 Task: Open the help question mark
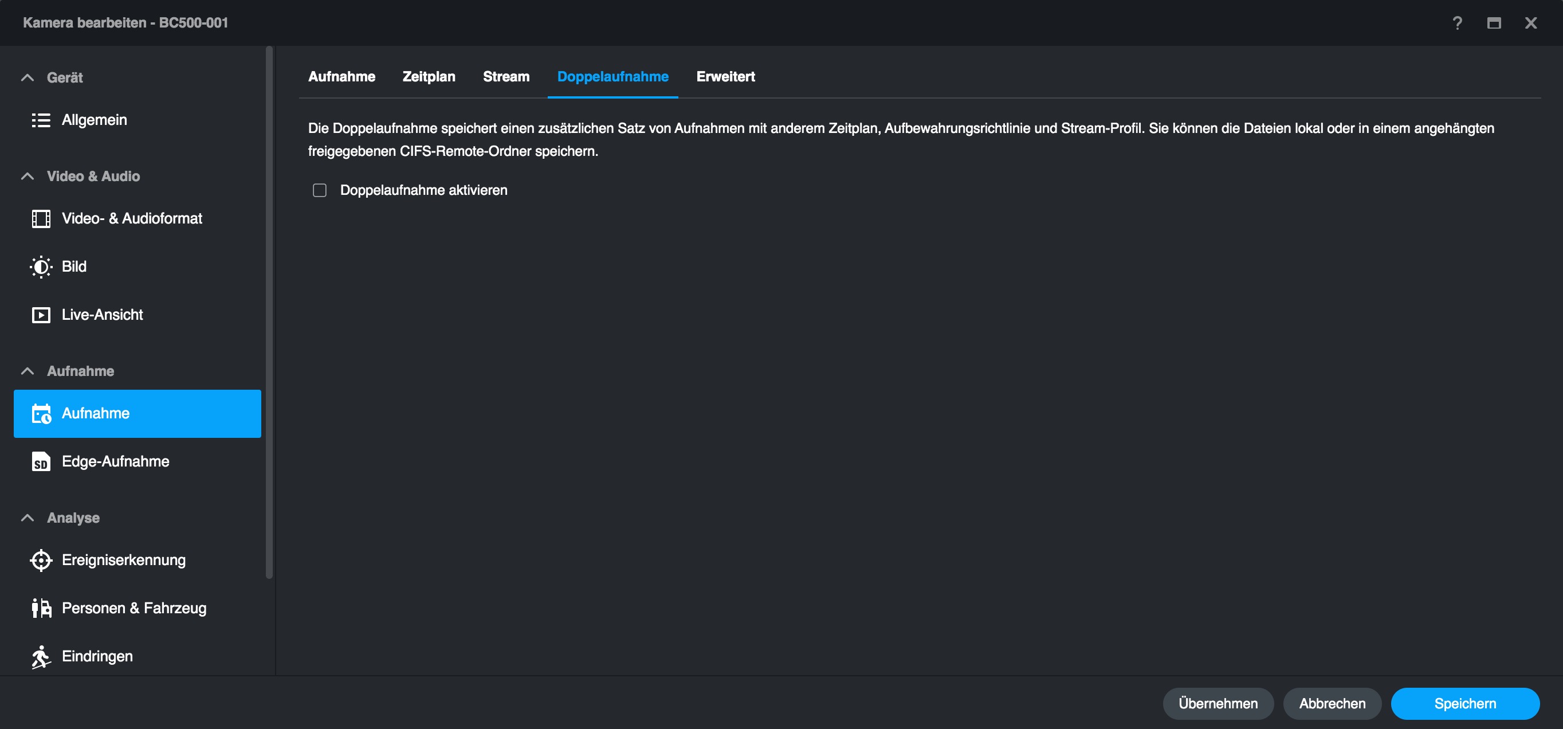(1457, 23)
